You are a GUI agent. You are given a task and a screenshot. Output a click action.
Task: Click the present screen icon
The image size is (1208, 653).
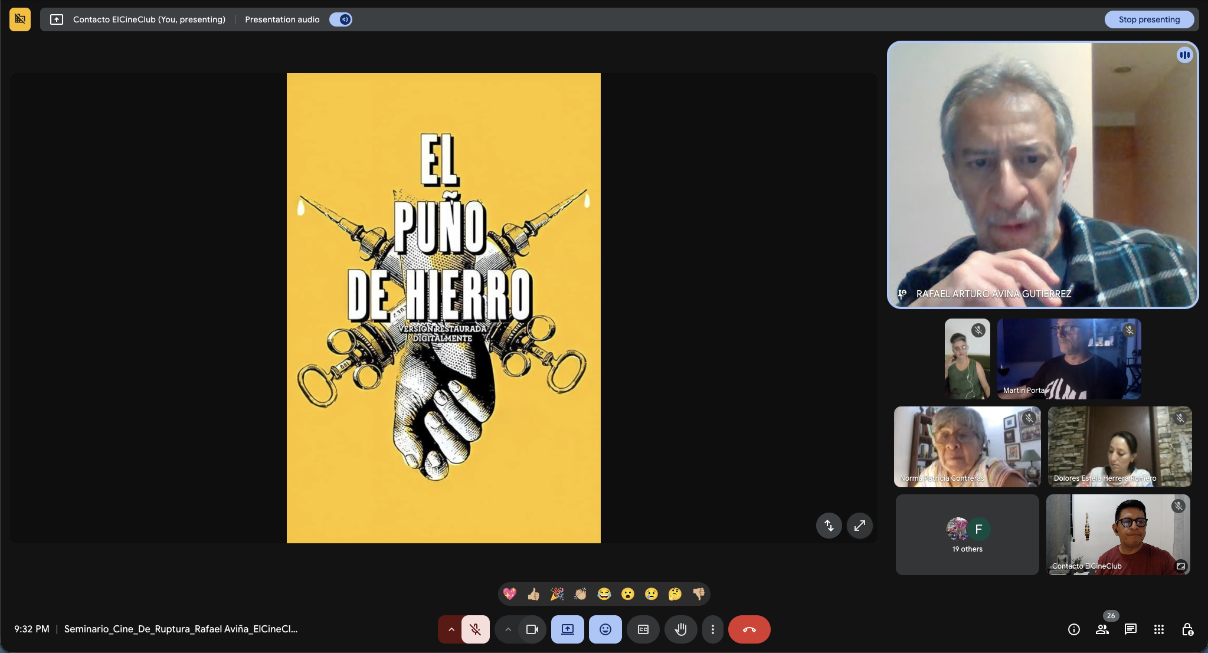567,629
